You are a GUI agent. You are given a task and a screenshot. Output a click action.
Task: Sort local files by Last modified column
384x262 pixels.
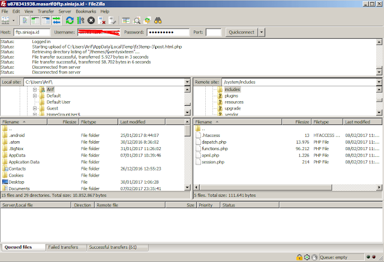142,122
